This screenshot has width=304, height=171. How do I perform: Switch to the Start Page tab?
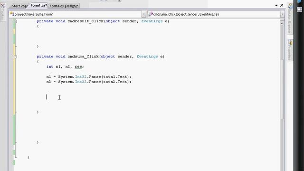[19, 6]
